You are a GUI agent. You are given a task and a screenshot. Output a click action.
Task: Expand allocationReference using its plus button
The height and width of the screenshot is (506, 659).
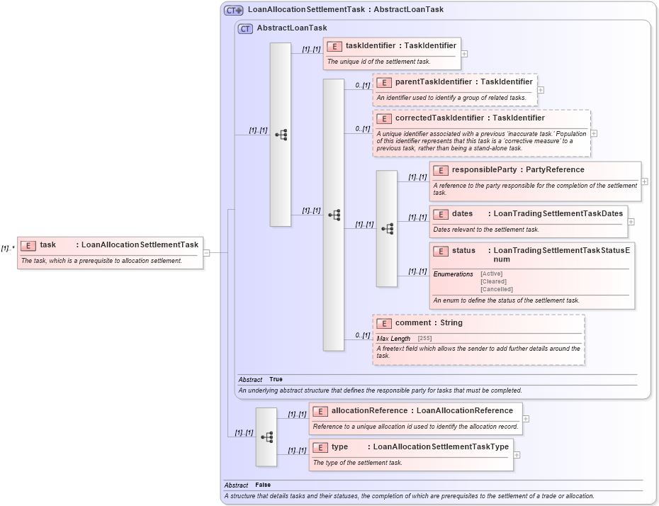[x=525, y=419]
